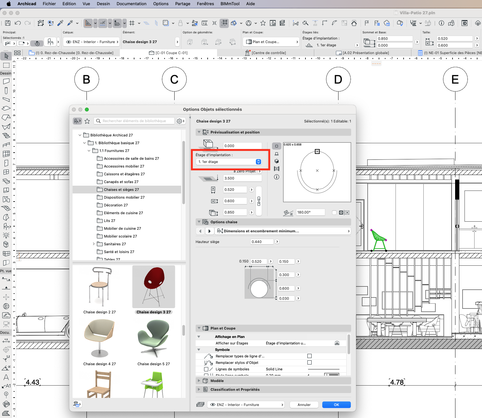Click the grid snap icon in toolbar
The height and width of the screenshot is (418, 482).
point(132,23)
